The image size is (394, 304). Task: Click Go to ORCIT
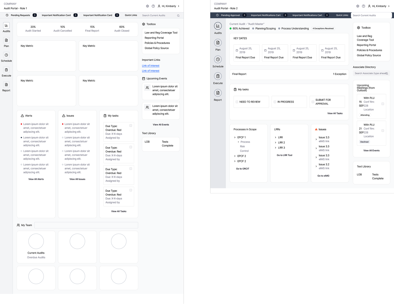tap(243, 169)
